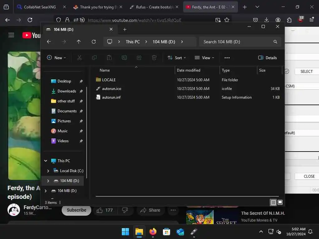This screenshot has width=319, height=239.
Task: Switch to Rufus - Create bootable browser tab
Action: pos(154,7)
